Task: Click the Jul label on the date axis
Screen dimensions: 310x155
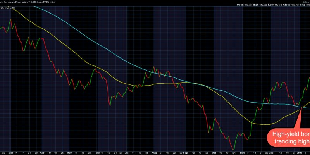Action: click(x=126, y=153)
